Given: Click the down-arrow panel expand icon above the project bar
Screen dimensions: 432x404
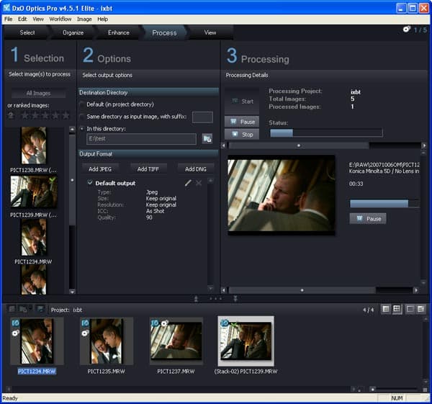Looking at the screenshot, I should 235,299.
